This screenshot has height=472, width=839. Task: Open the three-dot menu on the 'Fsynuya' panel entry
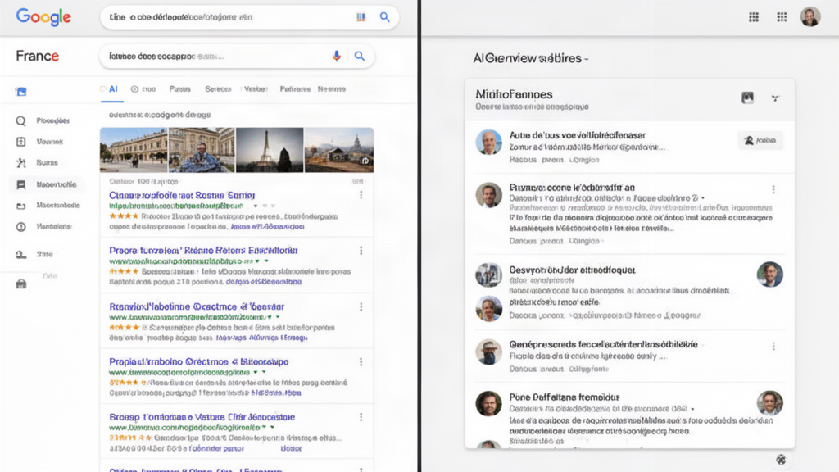point(773,189)
